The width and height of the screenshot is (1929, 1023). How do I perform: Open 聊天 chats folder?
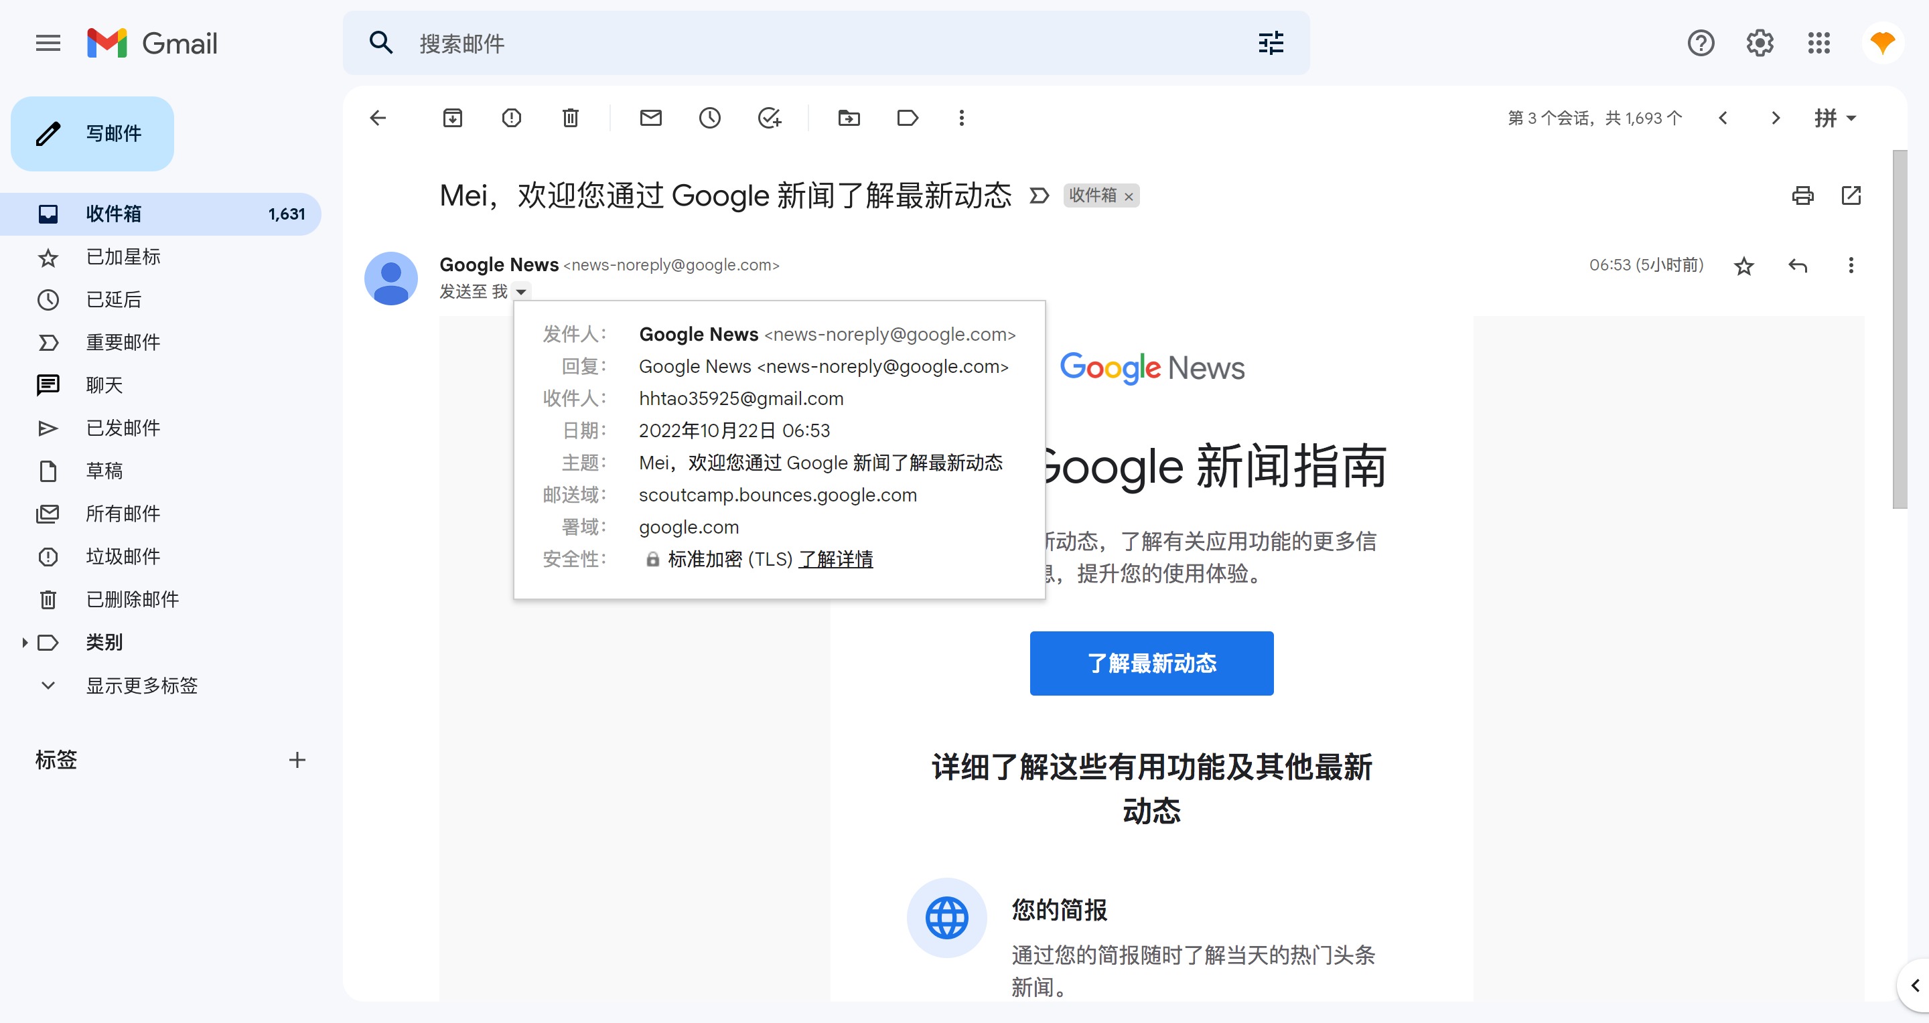[160, 385]
